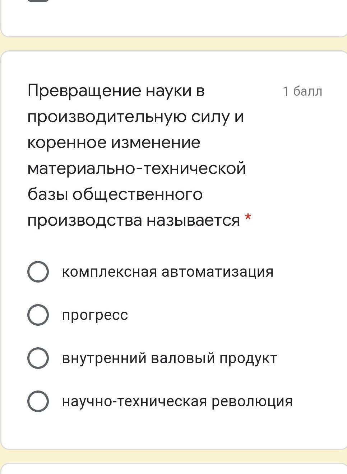This screenshot has width=347, height=474.
Task: Click the внутренний валовый продукт label text
Action: point(169,358)
